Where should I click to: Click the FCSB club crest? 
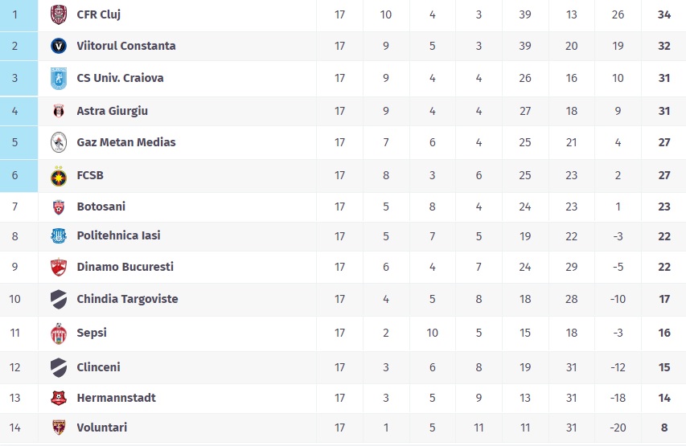[58, 175]
